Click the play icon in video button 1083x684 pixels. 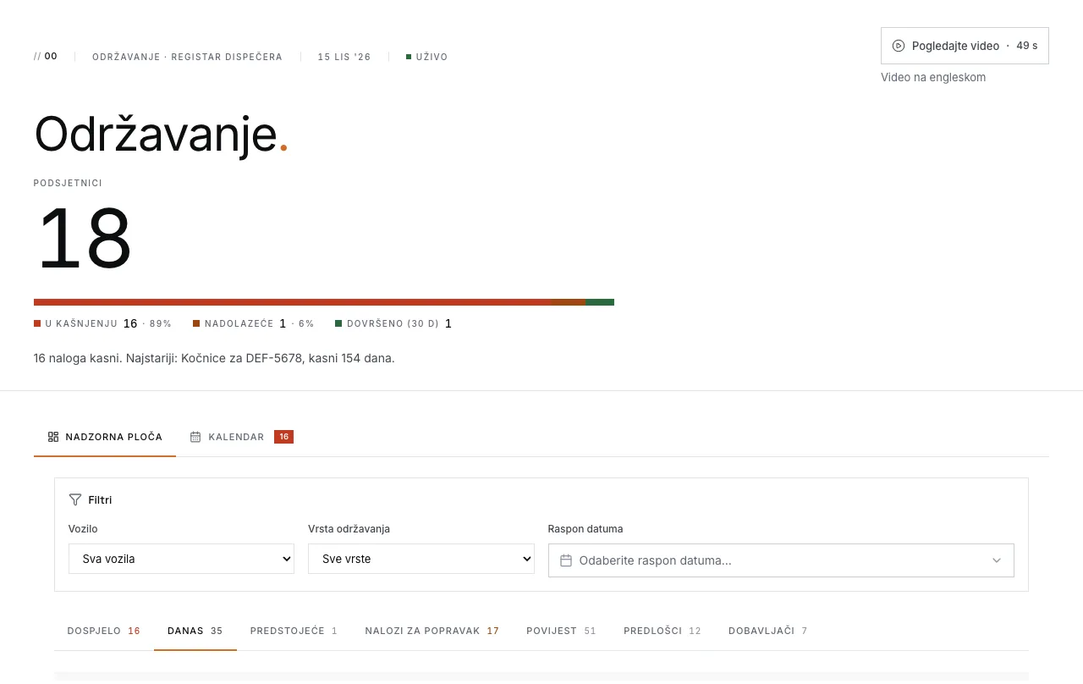tap(899, 46)
